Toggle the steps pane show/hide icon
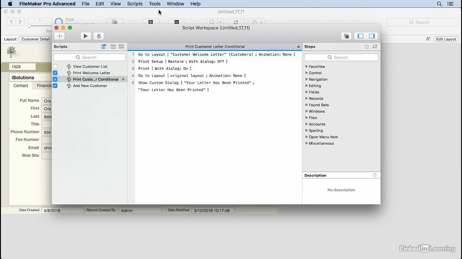462x259 pixels. point(372,36)
